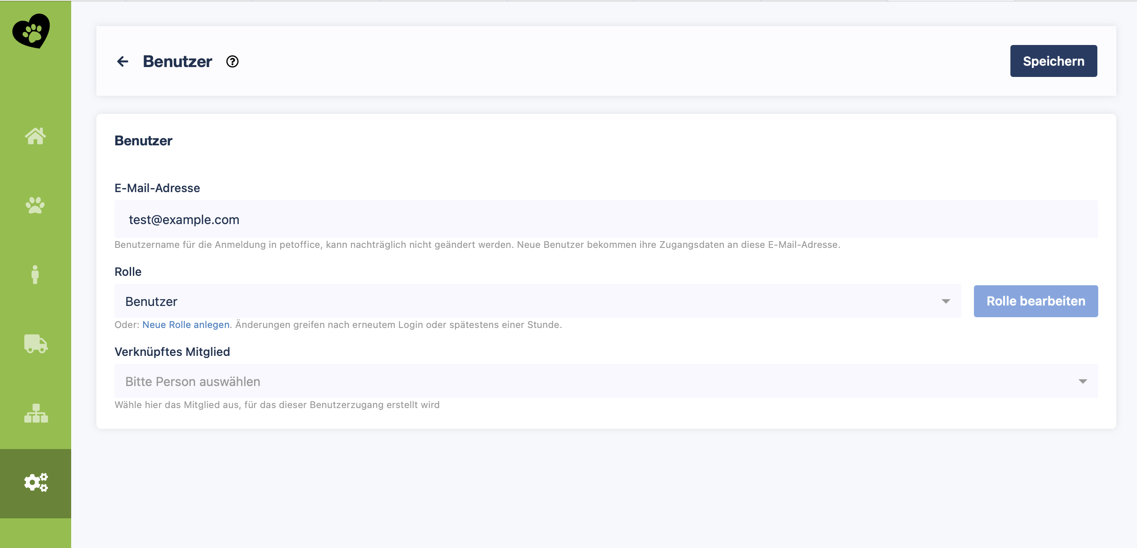Image resolution: width=1137 pixels, height=548 pixels.
Task: Follow the Neue Rolle anlegen link
Action: point(186,324)
